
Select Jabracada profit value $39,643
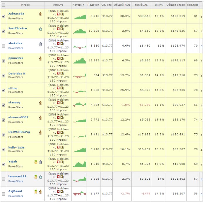click(144, 16)
